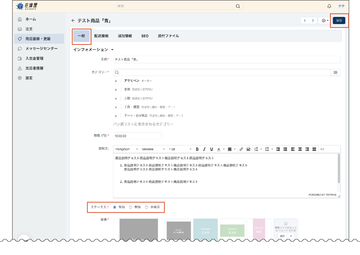Set status to 有効
360x255 pixels.
point(115,207)
